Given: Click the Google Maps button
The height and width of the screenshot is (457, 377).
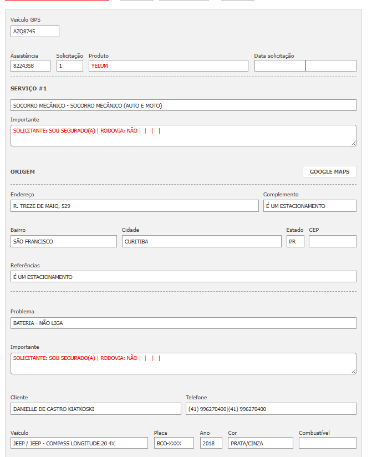Looking at the screenshot, I should pyautogui.click(x=329, y=172).
